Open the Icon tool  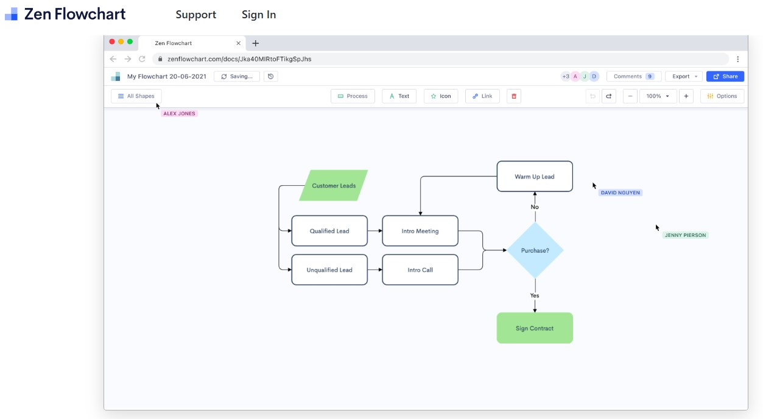[x=440, y=96]
